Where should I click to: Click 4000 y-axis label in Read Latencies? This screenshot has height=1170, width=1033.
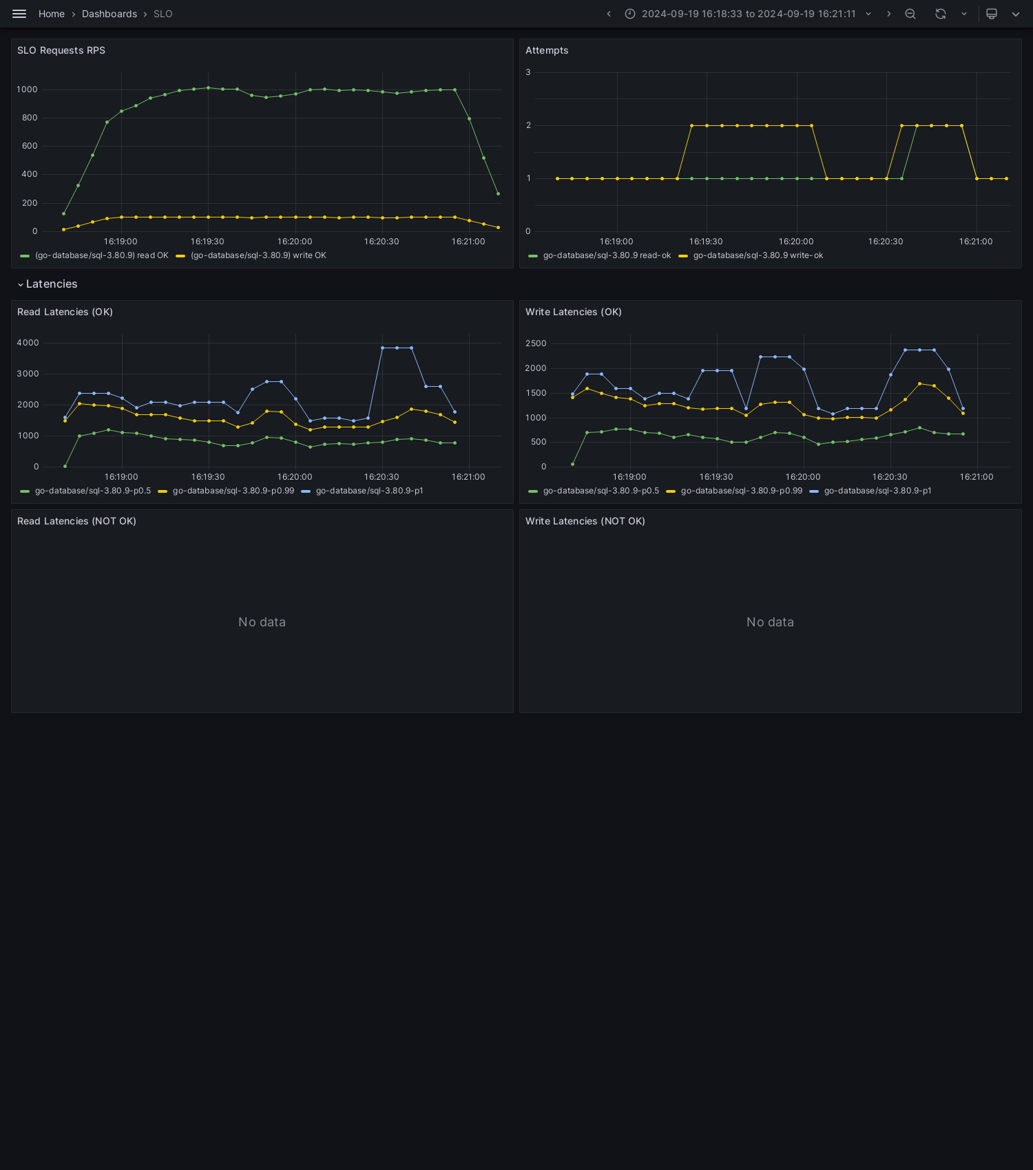pyautogui.click(x=28, y=343)
